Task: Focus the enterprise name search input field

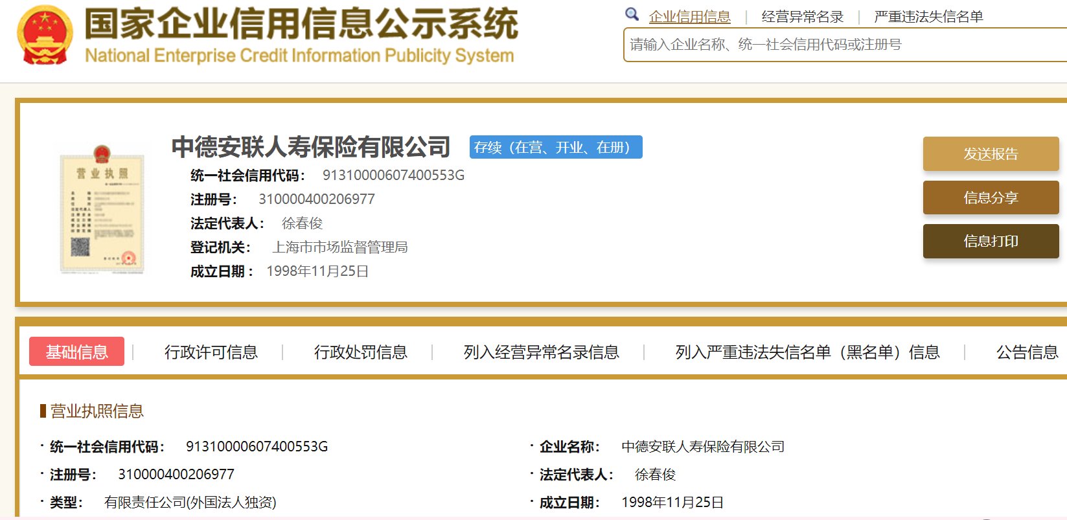Action: tap(845, 45)
